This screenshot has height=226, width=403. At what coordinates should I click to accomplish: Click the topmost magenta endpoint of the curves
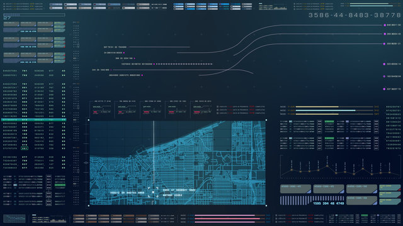385,25
